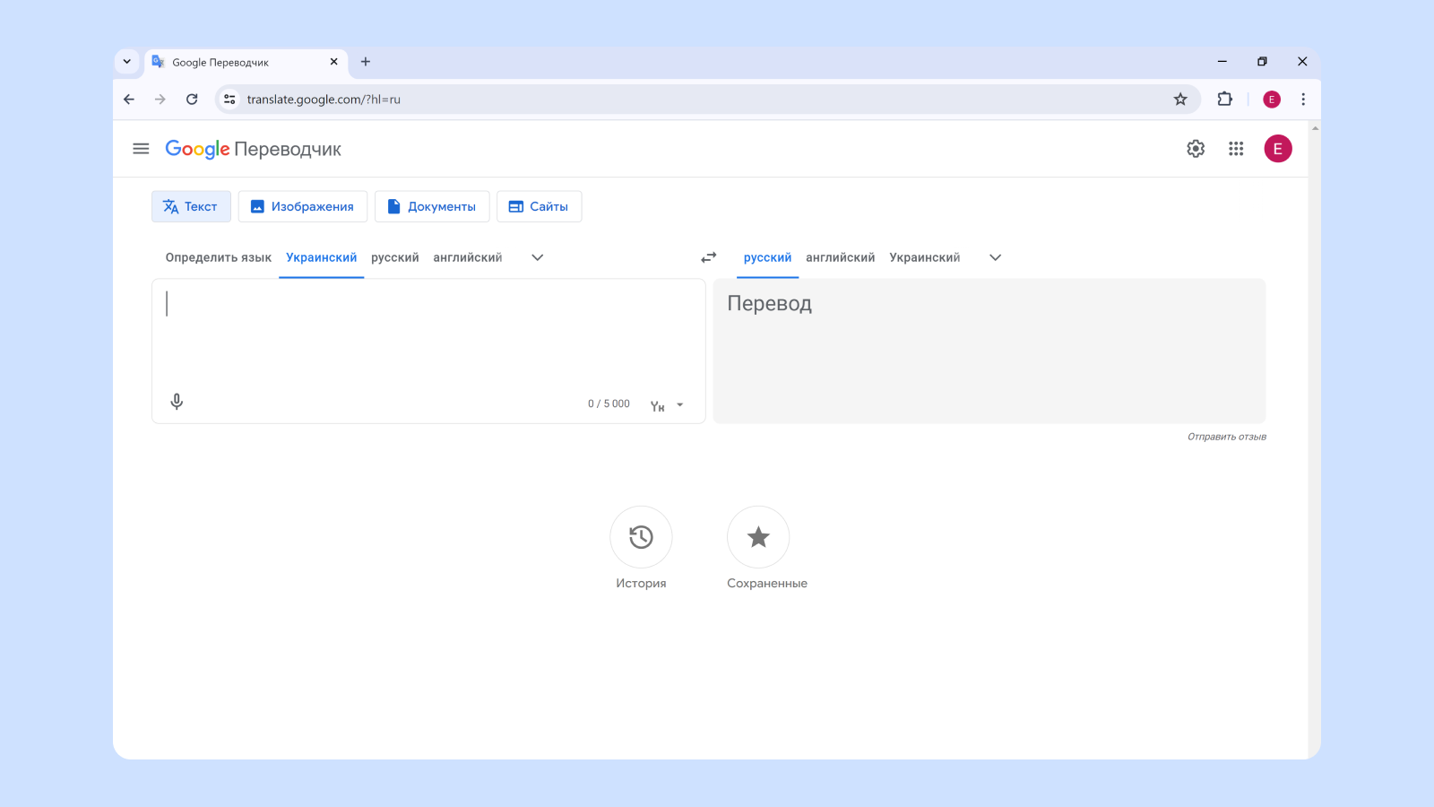Open the Google apps grid
The height and width of the screenshot is (807, 1434).
click(1236, 149)
